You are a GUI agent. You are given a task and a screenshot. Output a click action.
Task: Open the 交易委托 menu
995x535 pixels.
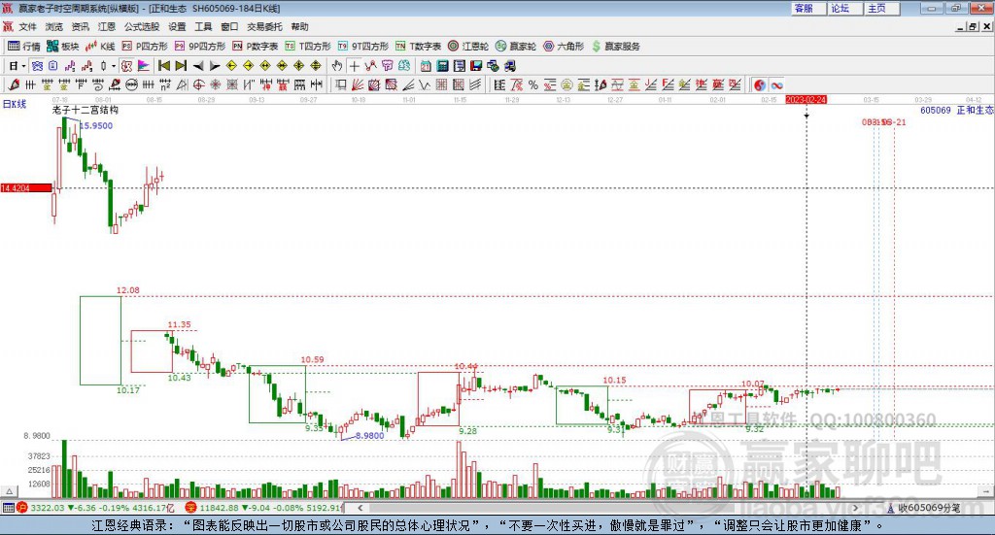264,26
